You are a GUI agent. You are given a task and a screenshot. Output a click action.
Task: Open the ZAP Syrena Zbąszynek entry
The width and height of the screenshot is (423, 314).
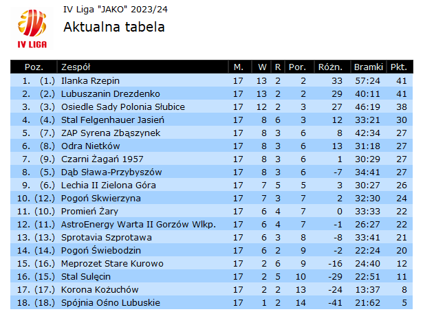point(111,133)
